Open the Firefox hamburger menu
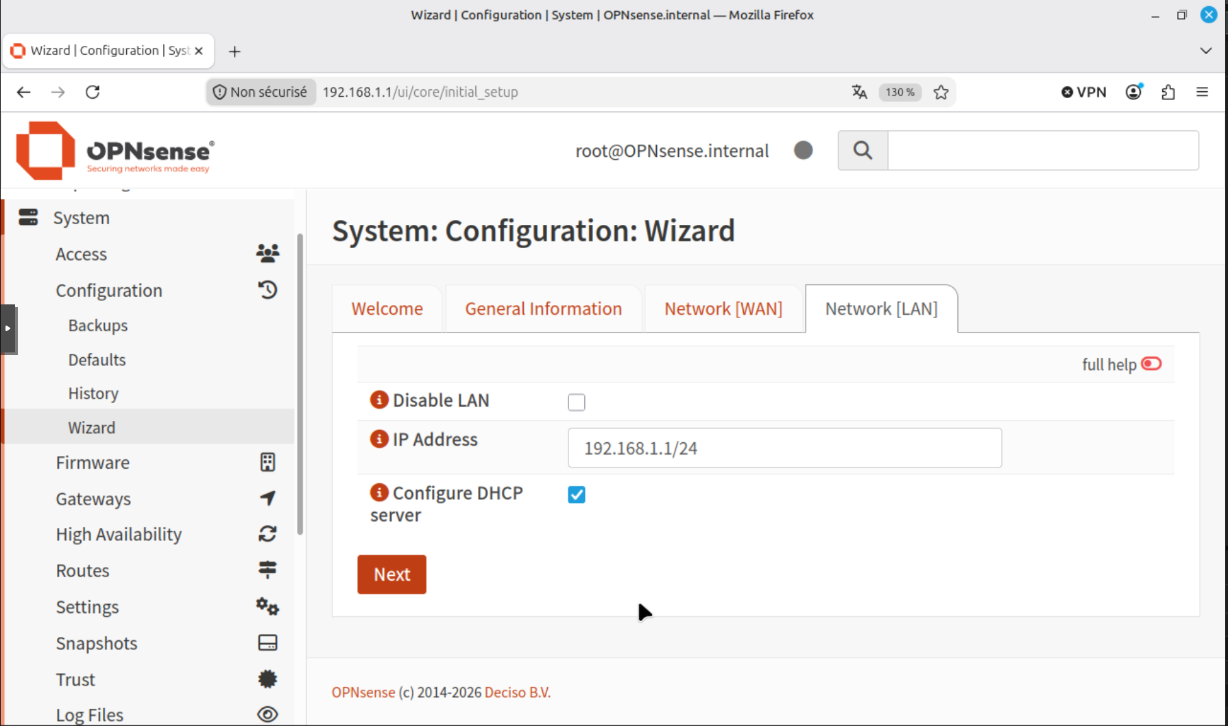This screenshot has height=726, width=1228. click(x=1202, y=92)
